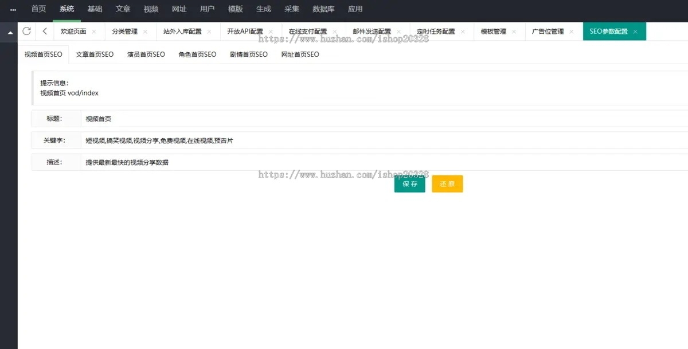Image resolution: width=688 pixels, height=349 pixels.
Task: Close the 模板管理 tab
Action: [x=514, y=32]
